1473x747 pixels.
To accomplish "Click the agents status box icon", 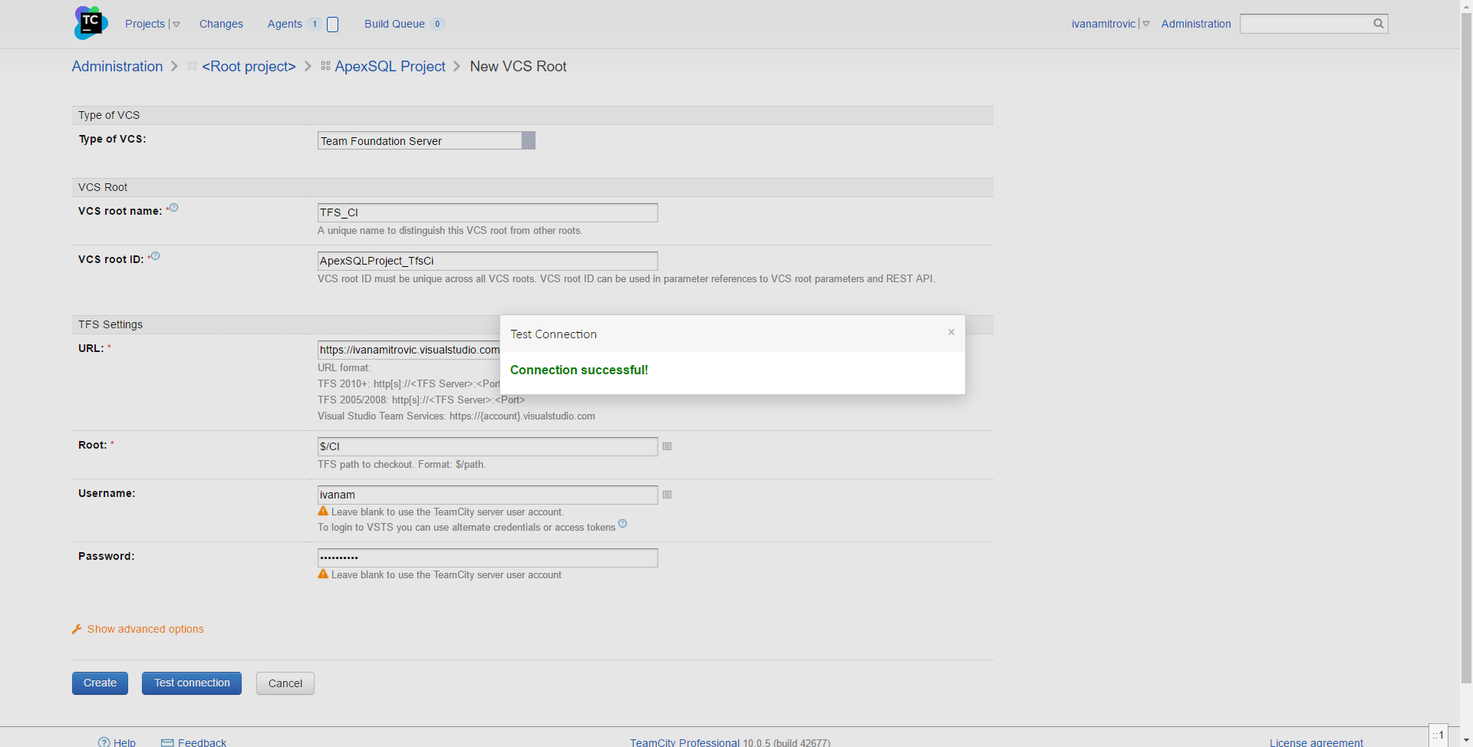I will (x=332, y=25).
